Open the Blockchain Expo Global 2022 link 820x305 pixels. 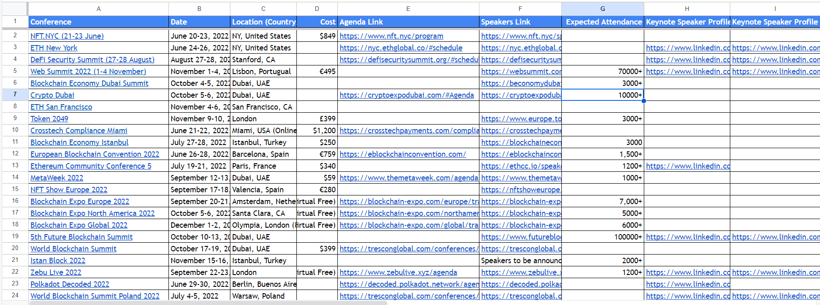(79, 225)
